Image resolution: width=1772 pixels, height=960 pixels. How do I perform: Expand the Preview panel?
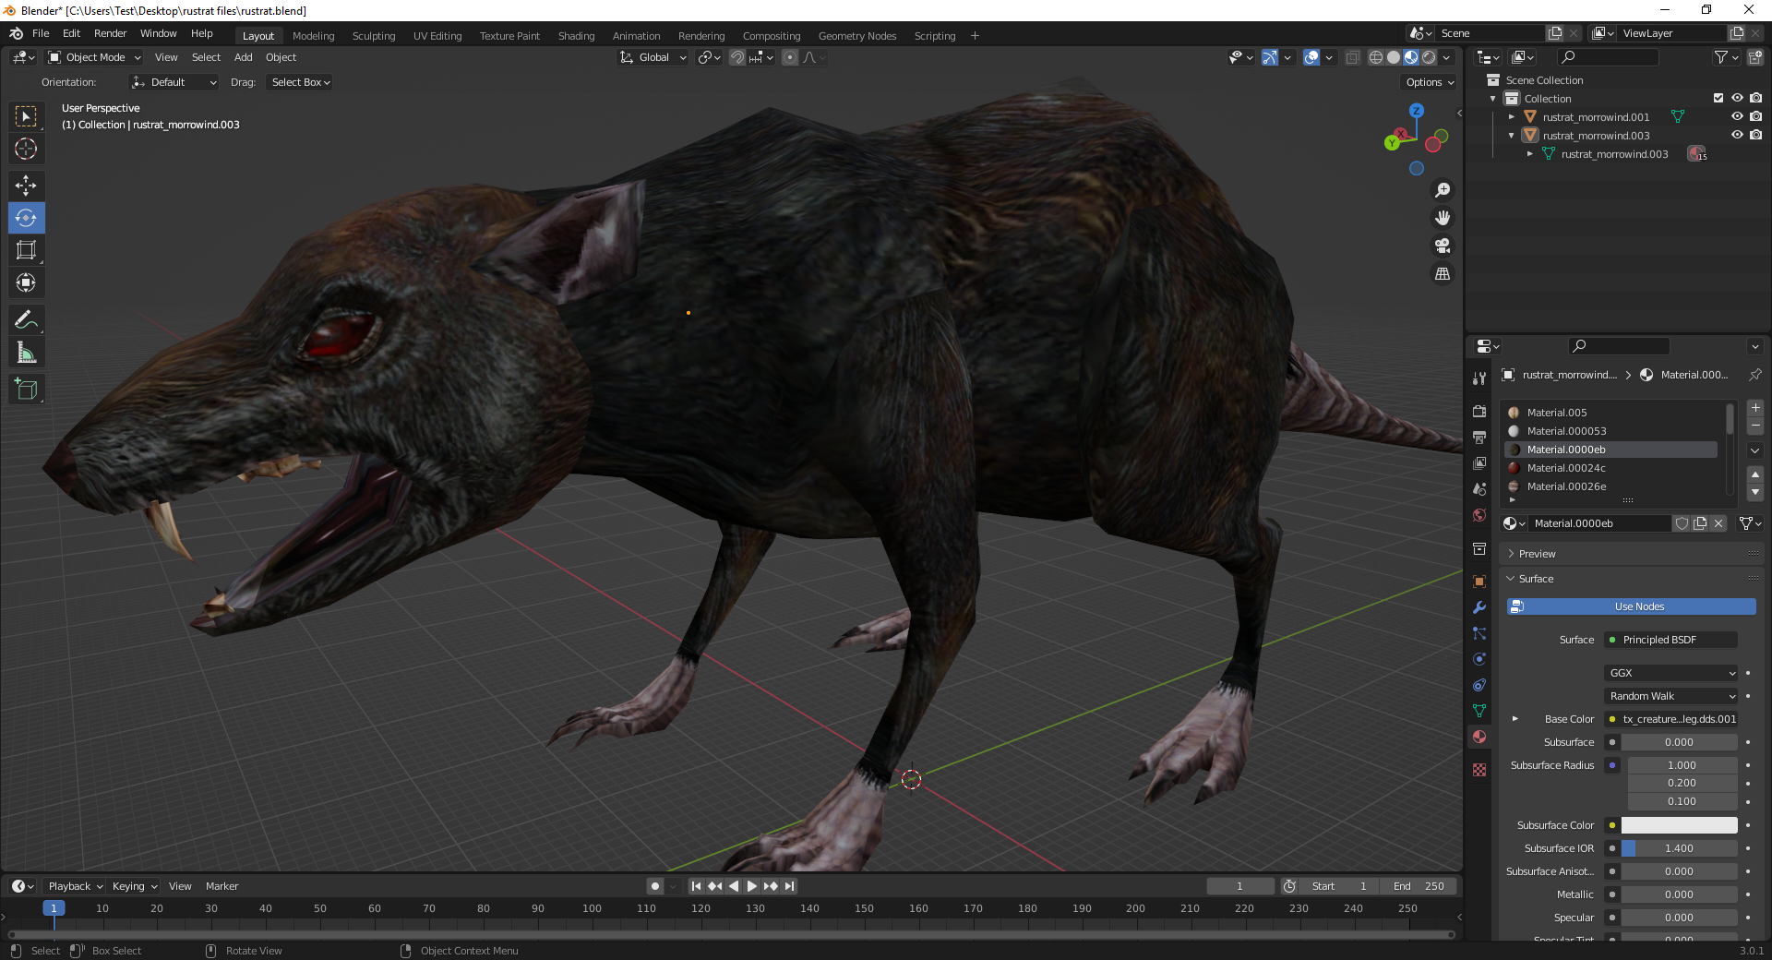tap(1537, 554)
